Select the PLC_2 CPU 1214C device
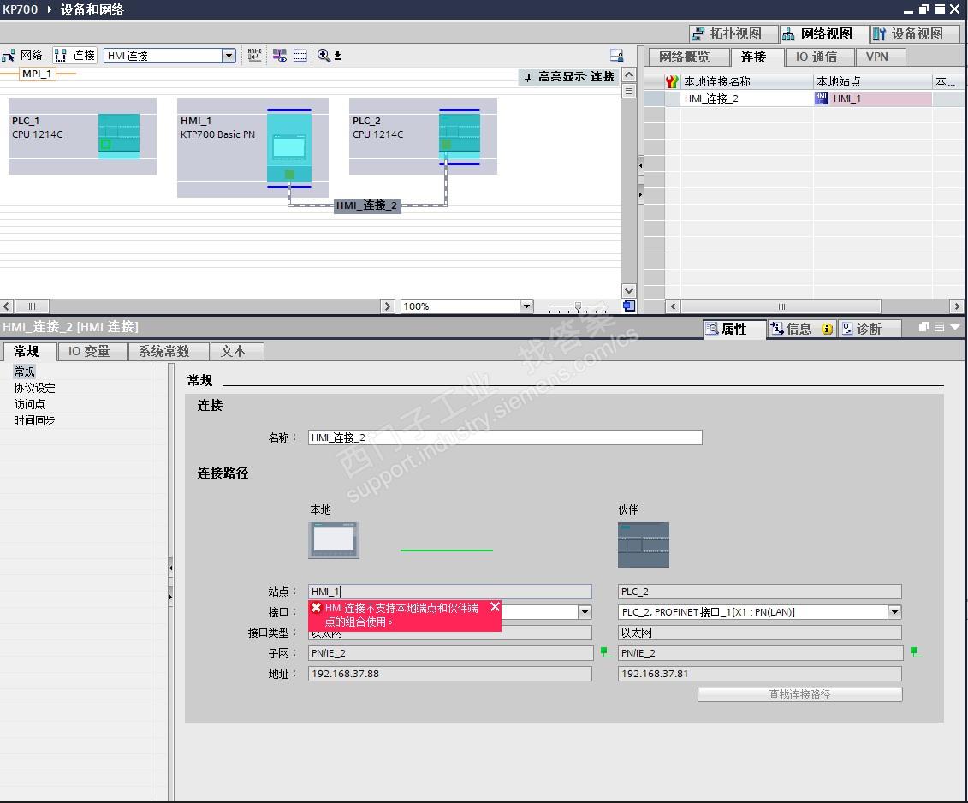Image resolution: width=968 pixels, height=803 pixels. tap(423, 136)
